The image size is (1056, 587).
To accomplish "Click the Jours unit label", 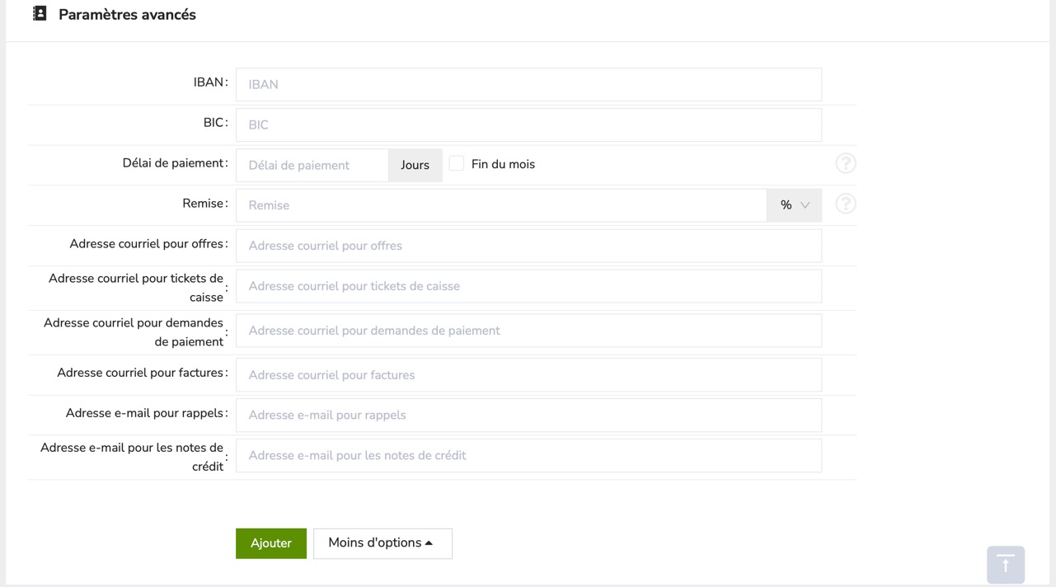I will pyautogui.click(x=415, y=165).
